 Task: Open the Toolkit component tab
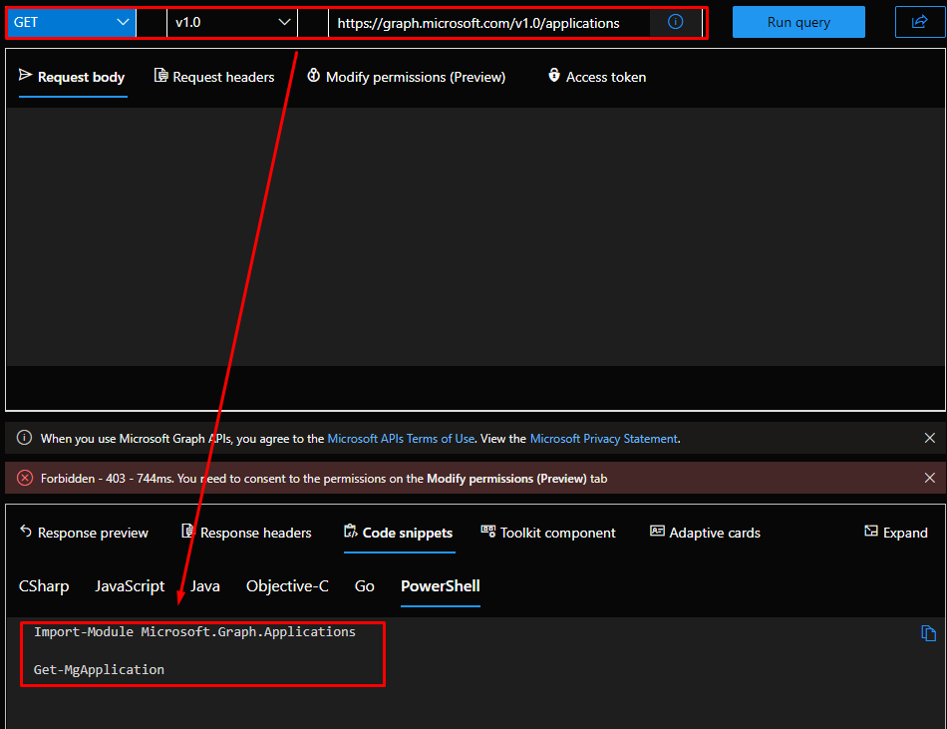pyautogui.click(x=548, y=533)
